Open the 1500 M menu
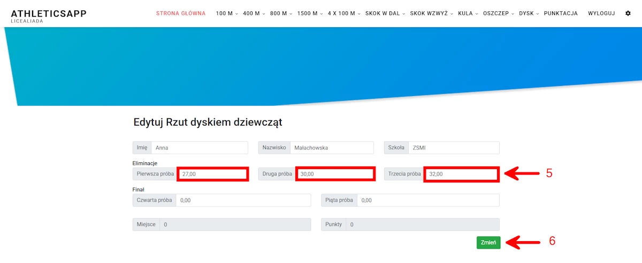642x263 pixels. [310, 13]
